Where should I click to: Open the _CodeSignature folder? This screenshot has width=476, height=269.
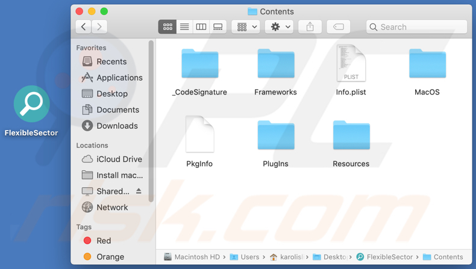(x=200, y=64)
